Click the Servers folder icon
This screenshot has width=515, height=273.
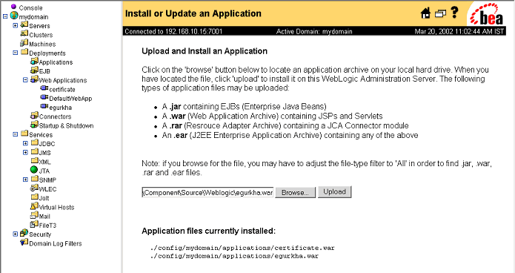(24, 24)
